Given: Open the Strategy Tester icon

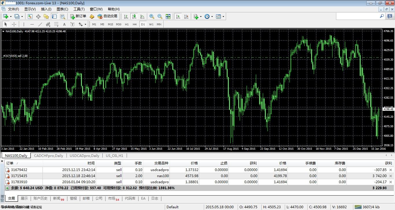Looking at the screenshot, I should pos(62,16).
